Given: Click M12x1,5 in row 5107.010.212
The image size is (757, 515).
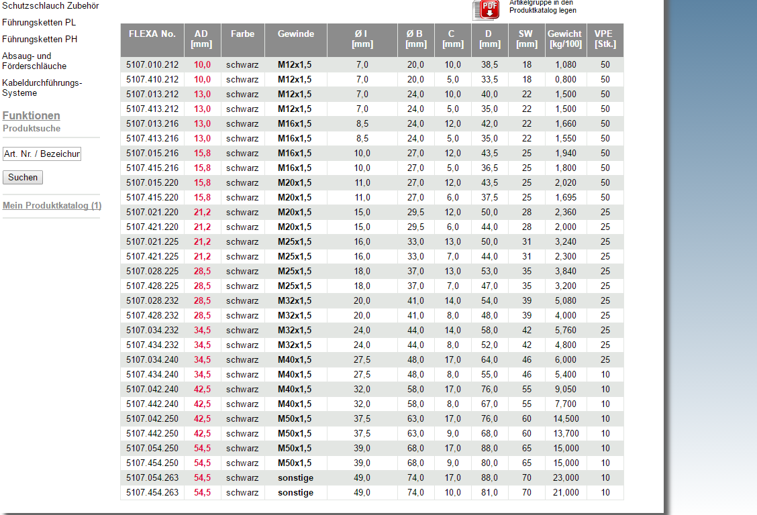Looking at the screenshot, I should [x=295, y=64].
